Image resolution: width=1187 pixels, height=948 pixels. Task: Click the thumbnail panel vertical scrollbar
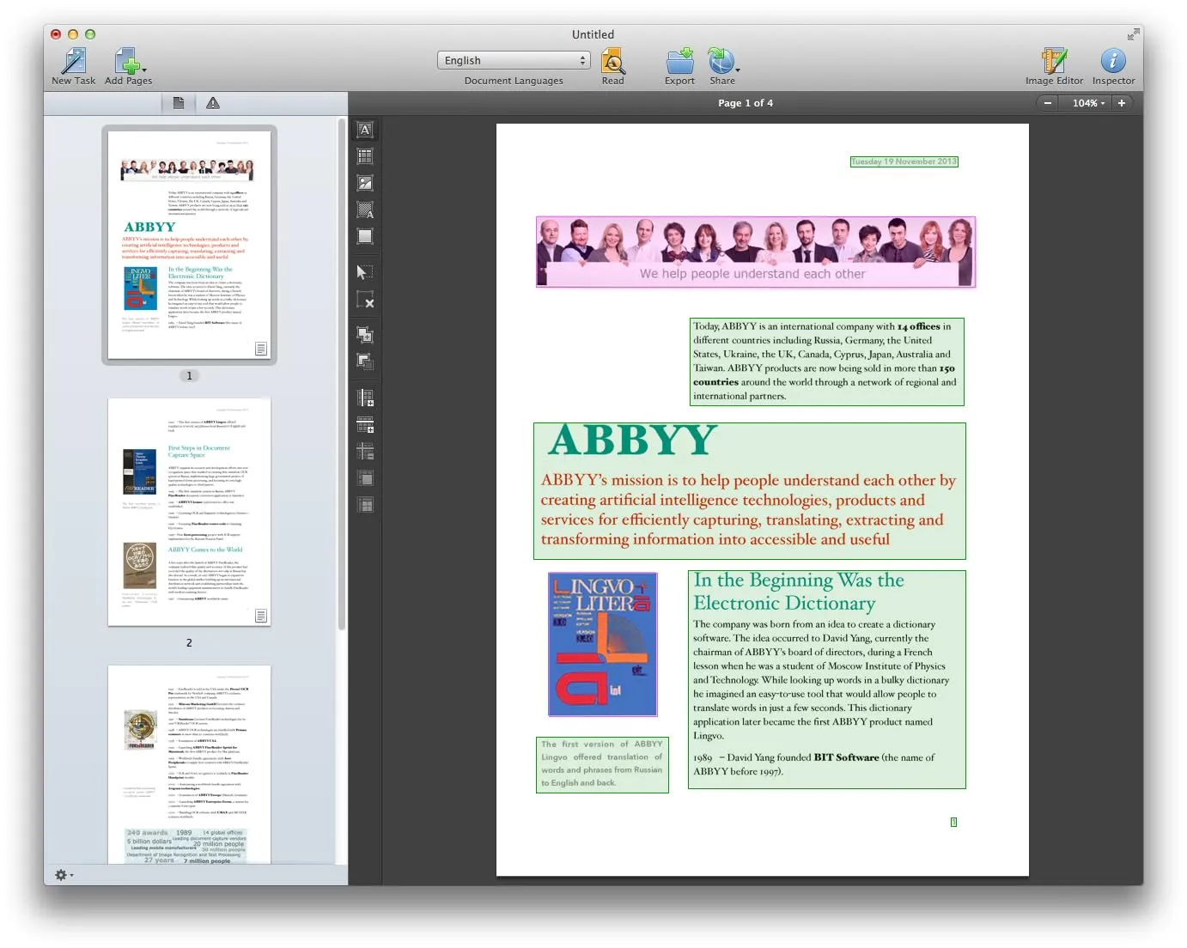(x=342, y=374)
